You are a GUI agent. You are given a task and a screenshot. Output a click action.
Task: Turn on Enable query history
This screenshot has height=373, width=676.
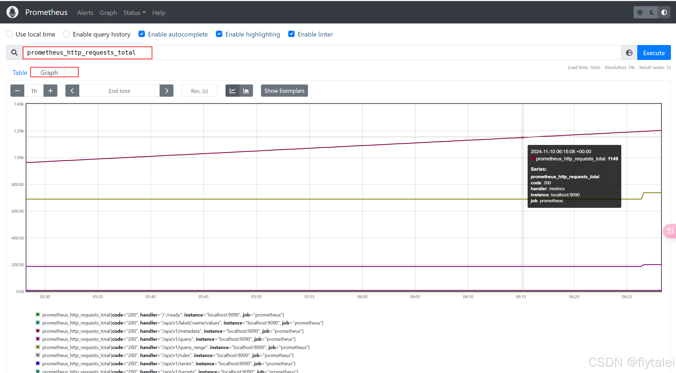[66, 34]
